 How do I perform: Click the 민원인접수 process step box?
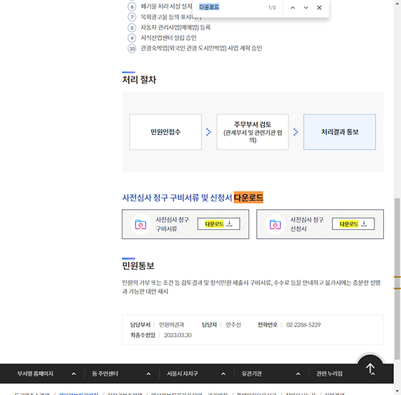tap(165, 132)
